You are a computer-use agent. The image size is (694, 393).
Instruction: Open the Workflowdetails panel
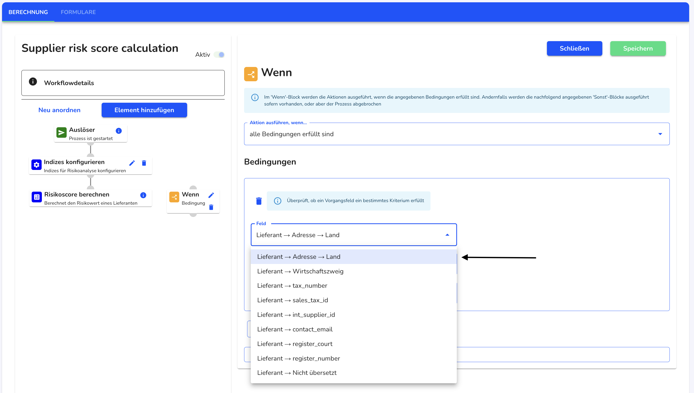(123, 83)
